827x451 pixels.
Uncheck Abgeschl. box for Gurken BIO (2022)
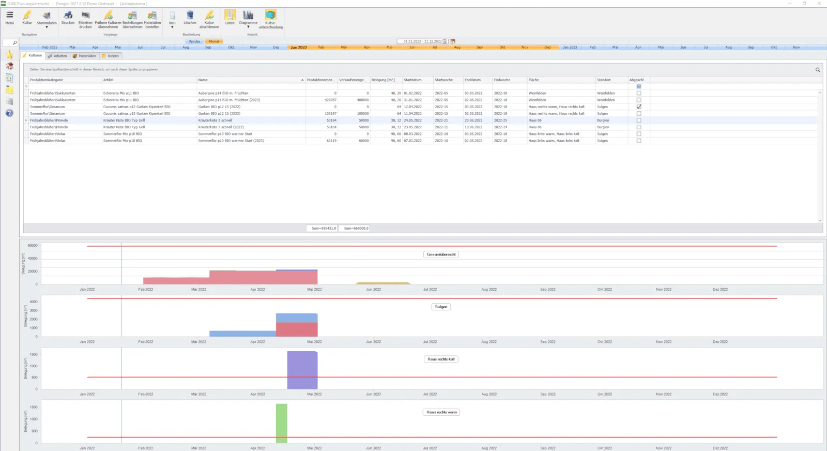click(x=639, y=107)
